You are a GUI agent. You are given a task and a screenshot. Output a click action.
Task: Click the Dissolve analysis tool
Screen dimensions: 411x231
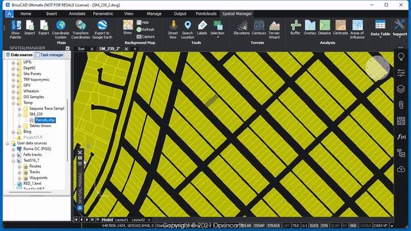click(324, 28)
